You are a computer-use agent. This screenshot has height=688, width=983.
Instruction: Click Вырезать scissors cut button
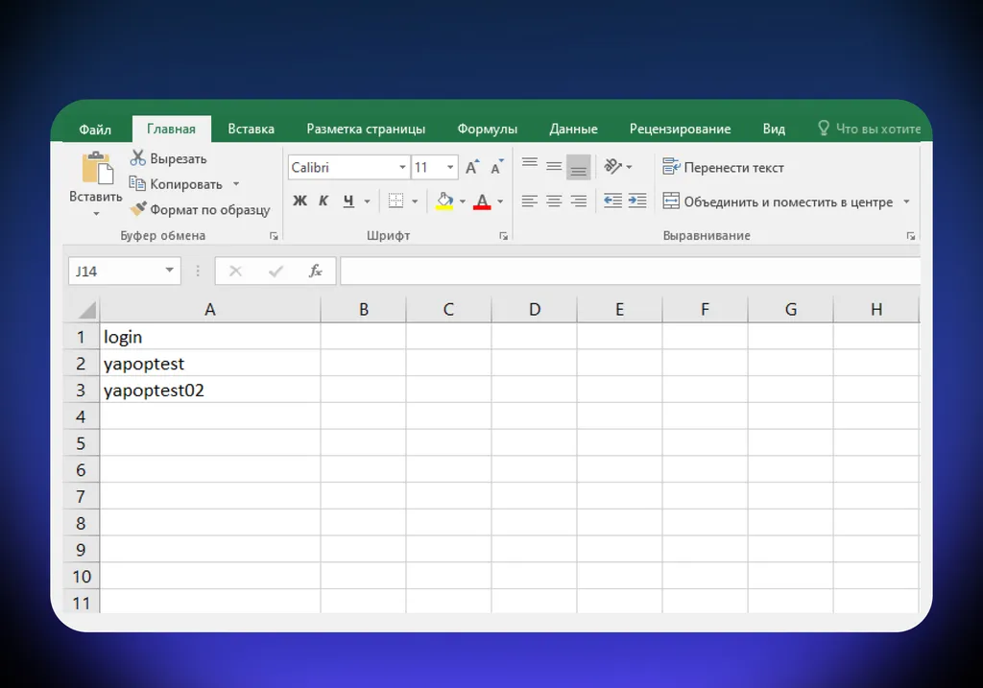click(168, 158)
